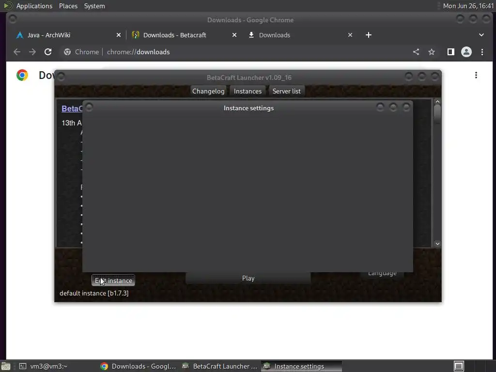
Task: Open the Applications menu
Action: [x=34, y=6]
